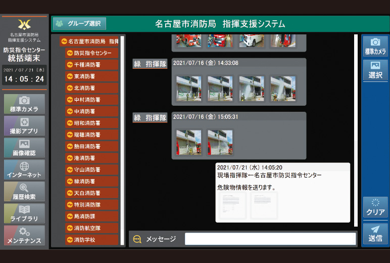Launch the 撮影アプリ shooting app
390x263 pixels.
[24, 125]
